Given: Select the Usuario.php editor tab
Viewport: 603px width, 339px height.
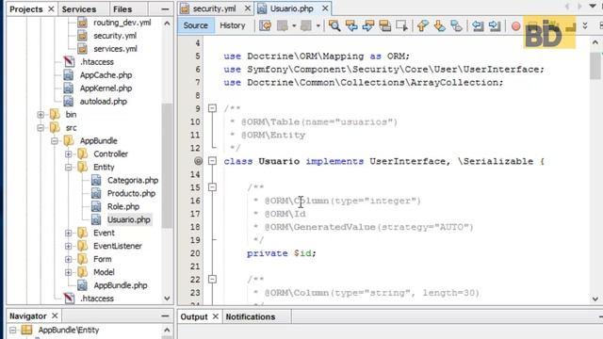Looking at the screenshot, I should 291,8.
